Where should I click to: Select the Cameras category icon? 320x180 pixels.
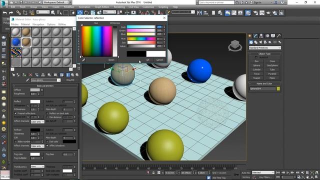(x=265, y=42)
